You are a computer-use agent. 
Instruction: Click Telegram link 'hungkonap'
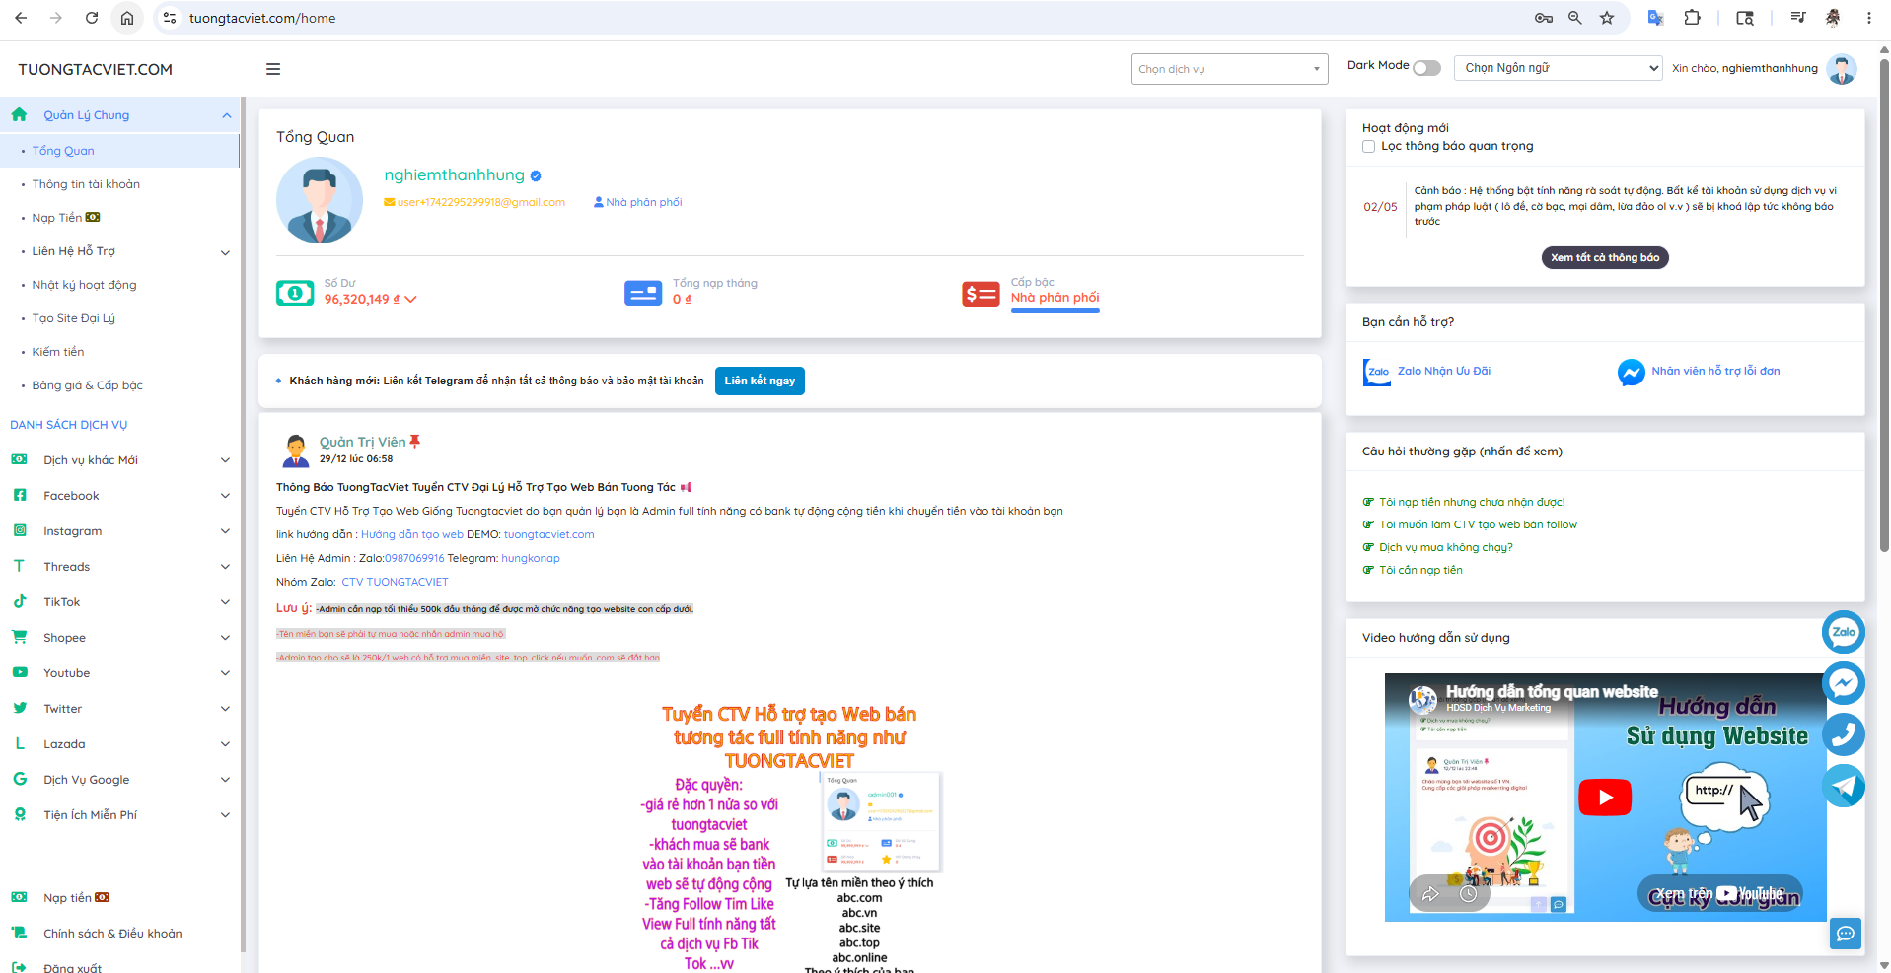pos(531,558)
